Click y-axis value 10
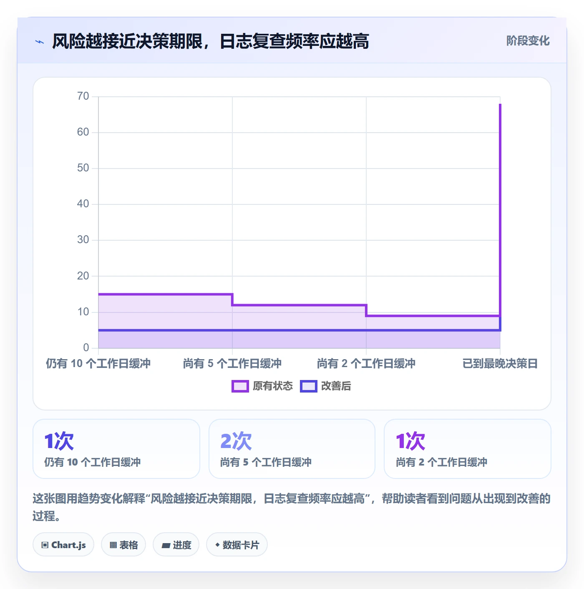Image resolution: width=584 pixels, height=589 pixels. pos(83,312)
